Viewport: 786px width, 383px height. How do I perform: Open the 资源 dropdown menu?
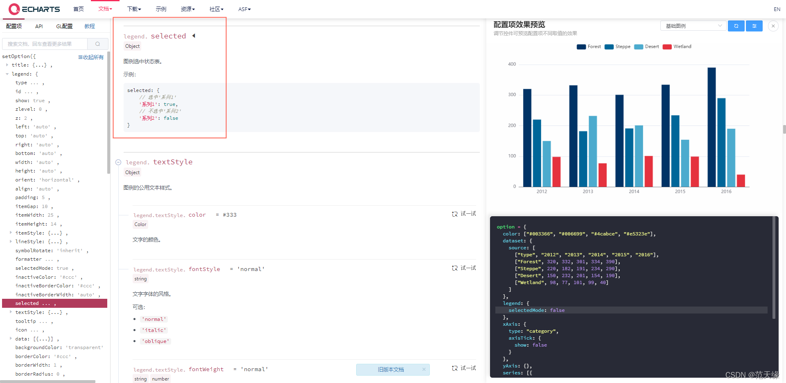pos(187,9)
